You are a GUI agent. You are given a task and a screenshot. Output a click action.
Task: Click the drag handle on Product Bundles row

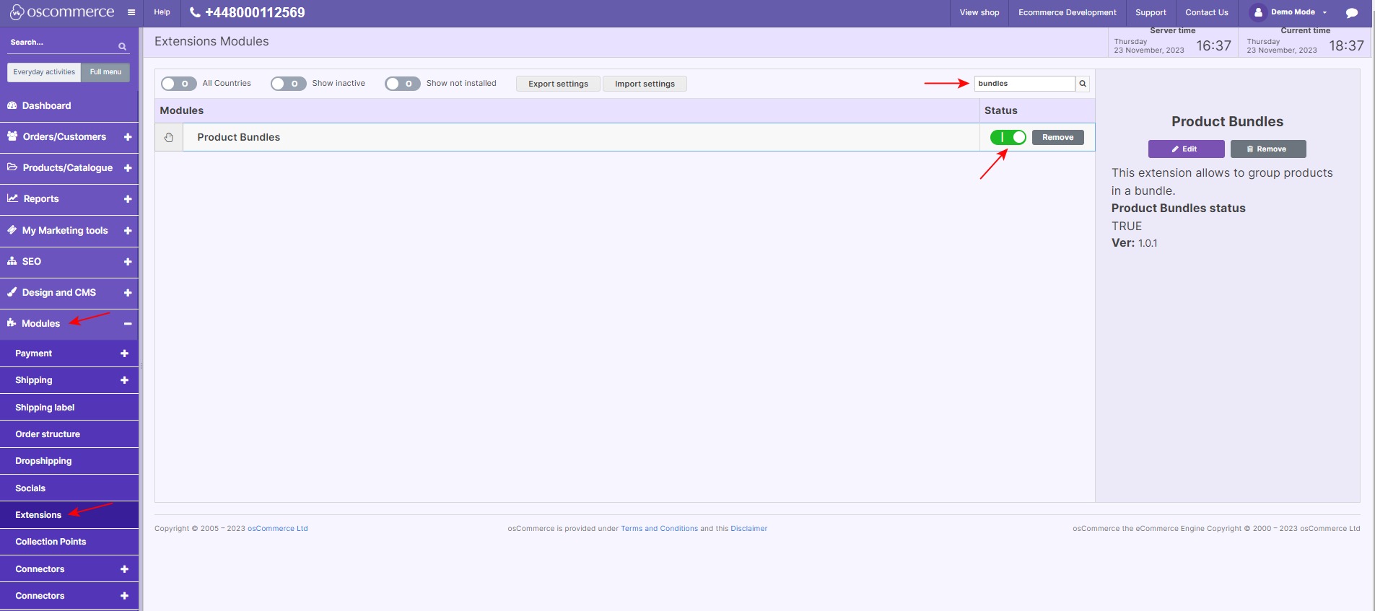[169, 137]
